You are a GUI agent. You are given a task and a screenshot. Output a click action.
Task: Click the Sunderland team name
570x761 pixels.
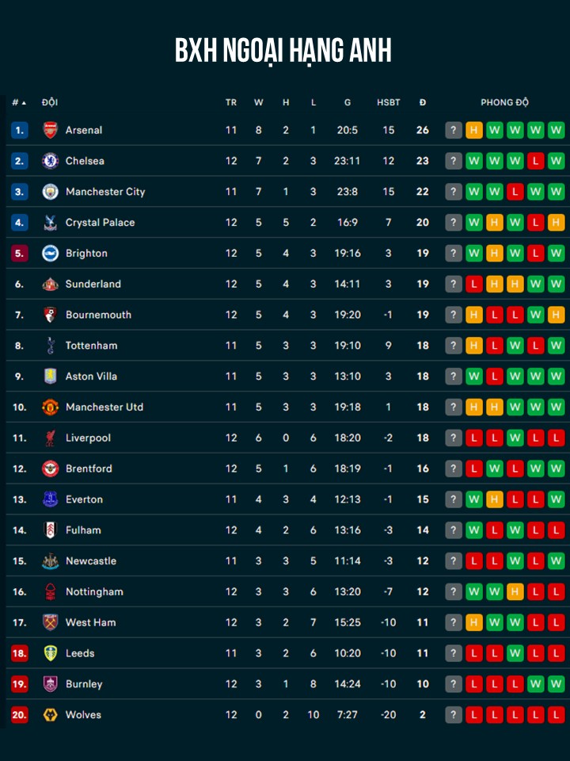[93, 284]
